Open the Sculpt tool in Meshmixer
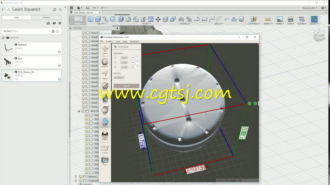 (x=105, y=86)
